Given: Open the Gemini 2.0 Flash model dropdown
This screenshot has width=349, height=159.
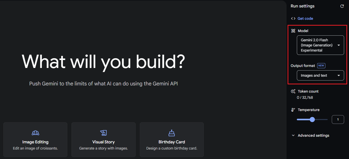Looking at the screenshot, I should 320,45.
